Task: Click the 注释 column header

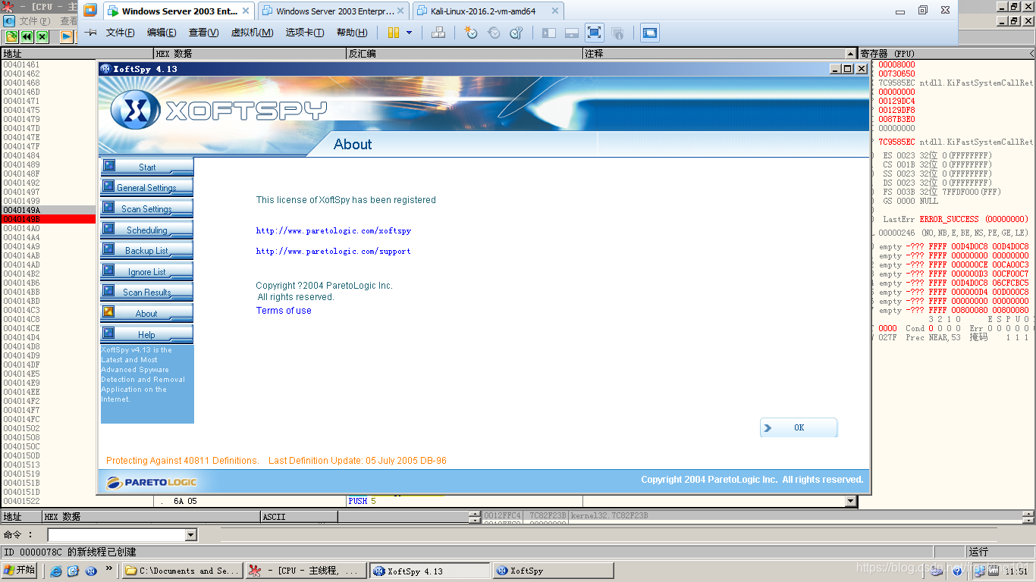Action: pos(714,54)
